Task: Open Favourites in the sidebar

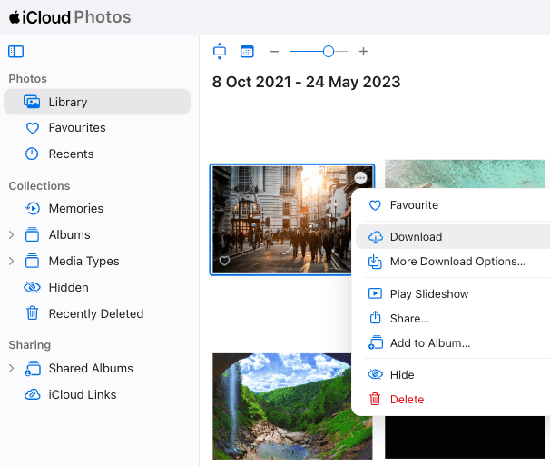Action: click(x=76, y=128)
